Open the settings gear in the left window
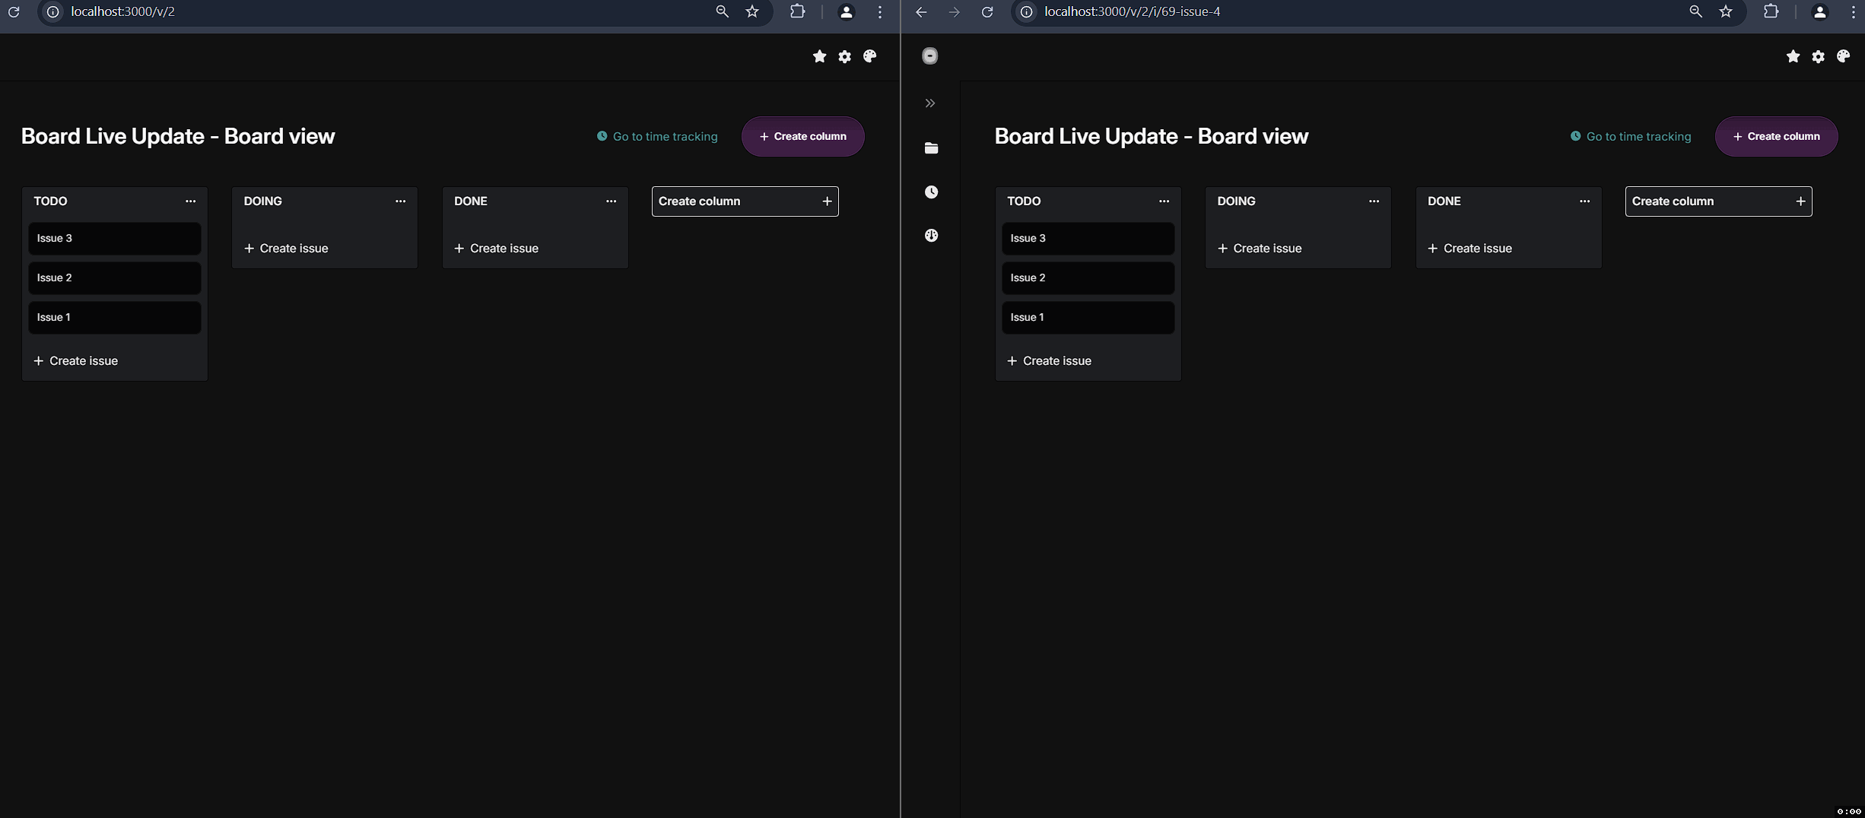Screen dimensions: 1865x818 pos(844,56)
